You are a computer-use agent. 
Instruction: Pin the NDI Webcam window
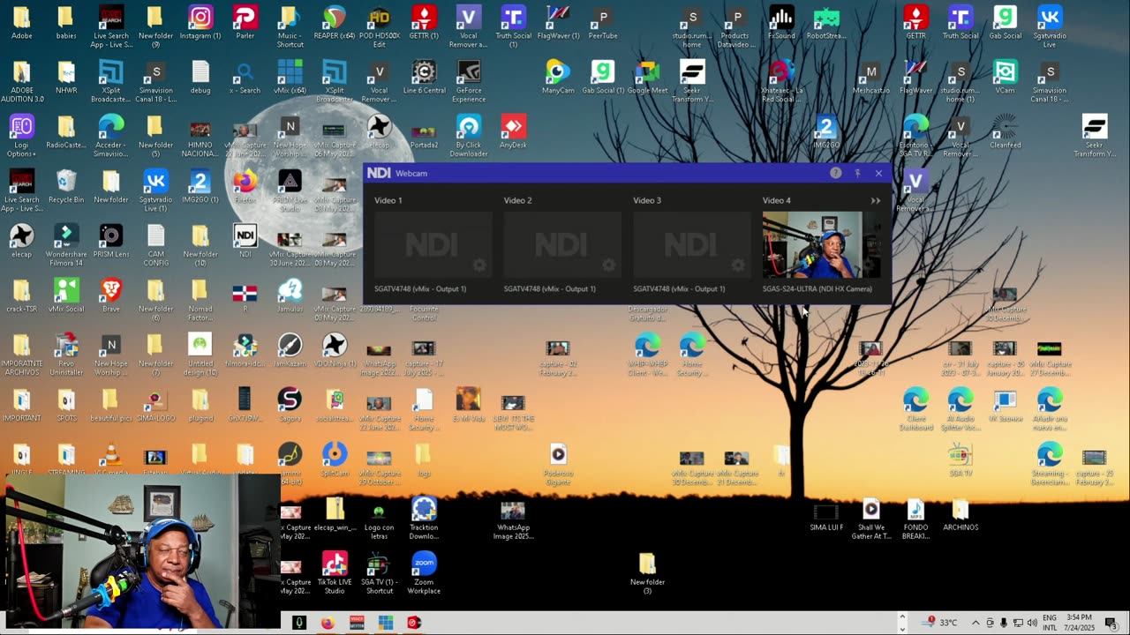(857, 173)
